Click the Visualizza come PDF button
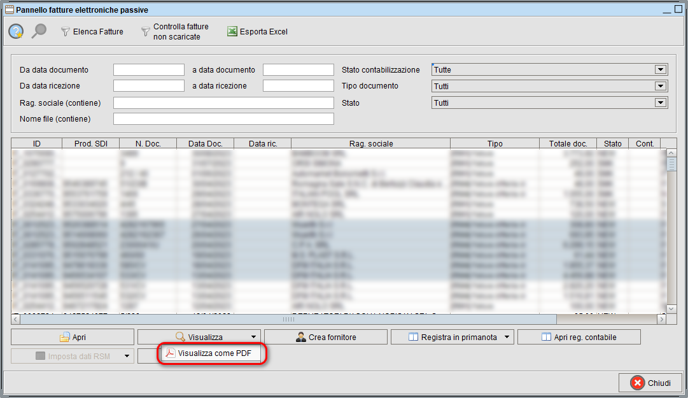 pyautogui.click(x=212, y=354)
